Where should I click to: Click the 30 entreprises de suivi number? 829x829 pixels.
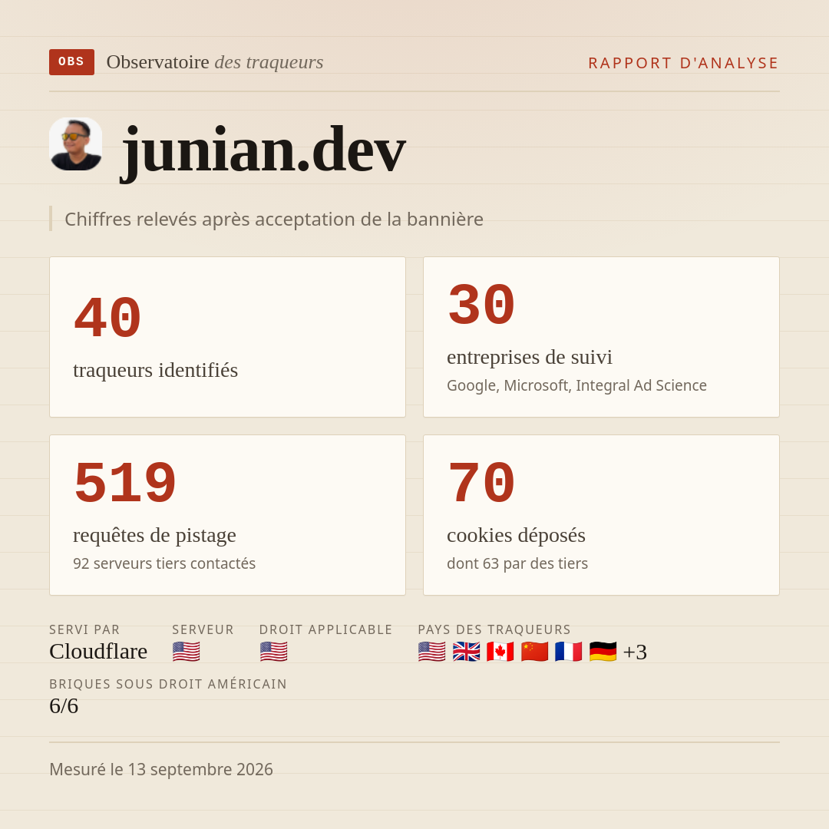pyautogui.click(x=481, y=305)
